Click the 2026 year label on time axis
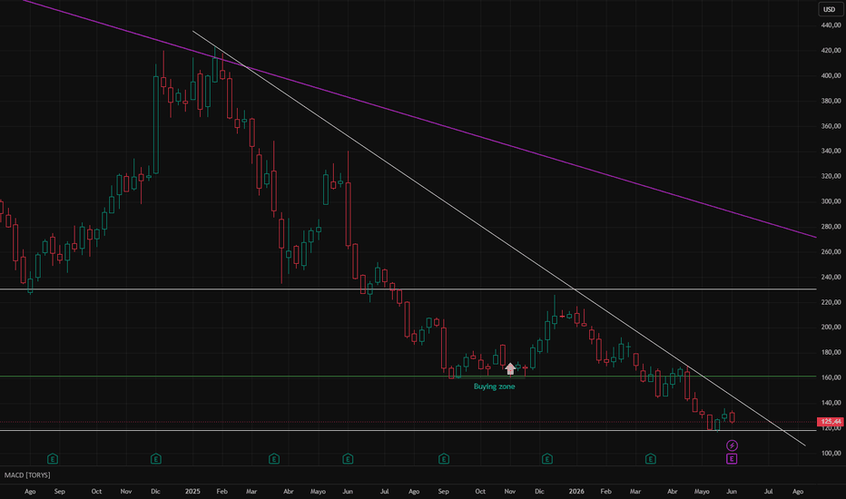 click(576, 491)
